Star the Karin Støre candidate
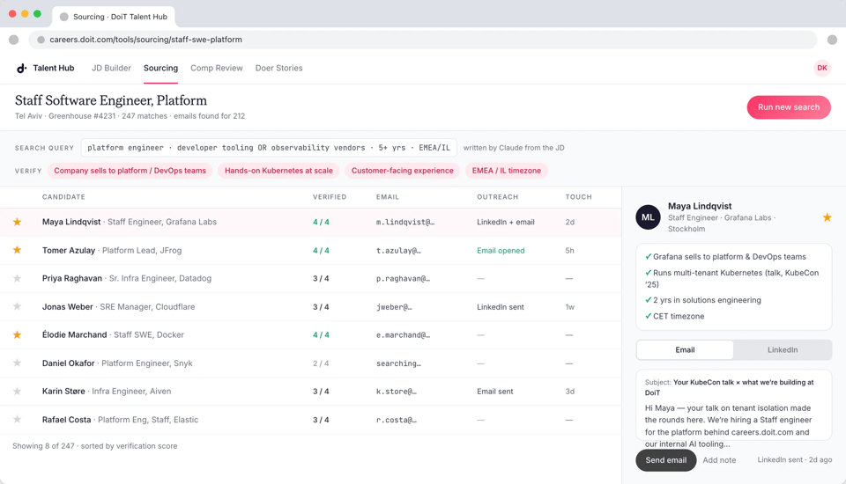The width and height of the screenshot is (846, 484). coord(18,392)
